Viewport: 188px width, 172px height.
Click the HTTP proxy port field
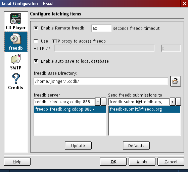tap(171, 49)
